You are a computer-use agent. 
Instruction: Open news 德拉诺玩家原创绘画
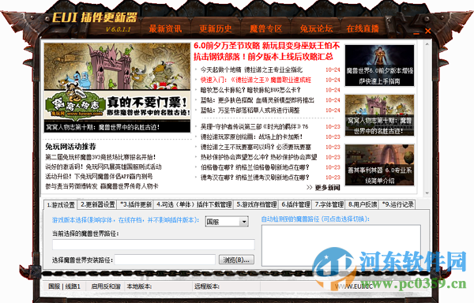point(251,137)
